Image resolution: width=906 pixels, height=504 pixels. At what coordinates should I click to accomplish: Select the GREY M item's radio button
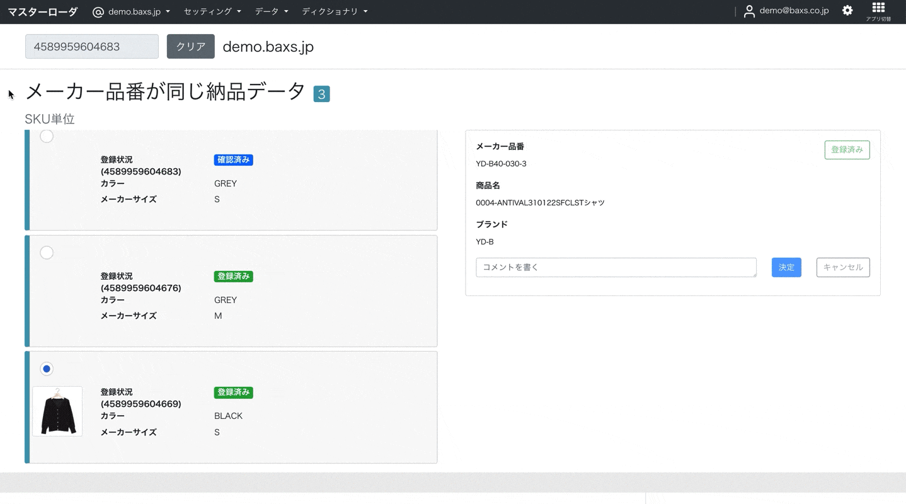tap(47, 252)
